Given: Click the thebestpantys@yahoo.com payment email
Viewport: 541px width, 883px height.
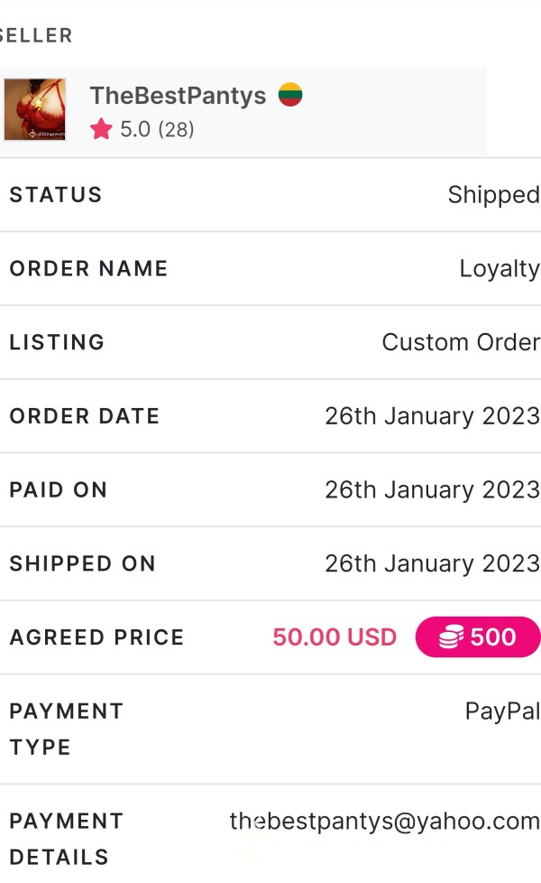Looking at the screenshot, I should pyautogui.click(x=384, y=822).
